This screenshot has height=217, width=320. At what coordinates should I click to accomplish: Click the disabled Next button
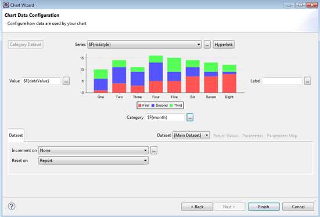(229, 207)
